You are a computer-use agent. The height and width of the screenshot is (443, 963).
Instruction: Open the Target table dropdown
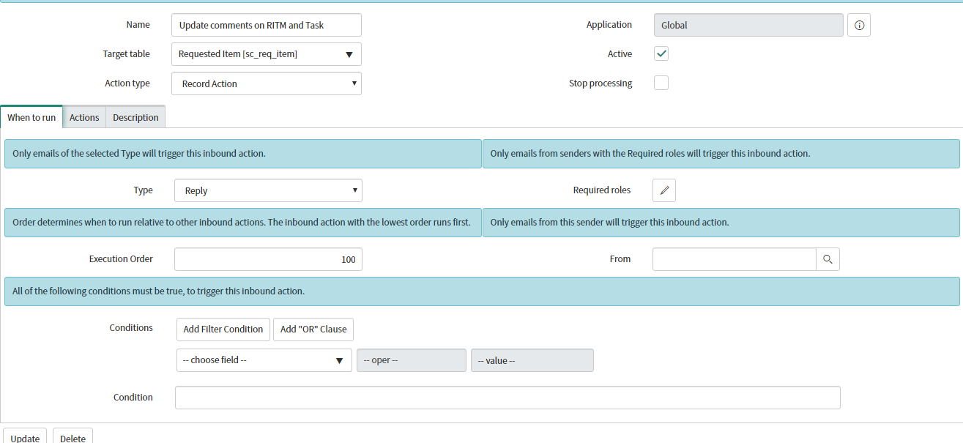point(266,54)
